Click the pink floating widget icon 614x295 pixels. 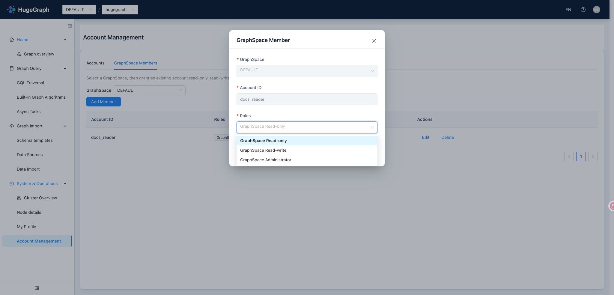pos(612,206)
